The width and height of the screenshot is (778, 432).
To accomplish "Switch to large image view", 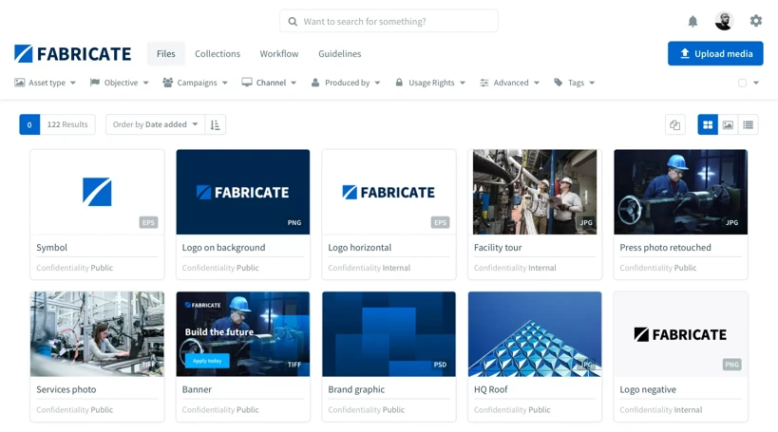I will (728, 124).
